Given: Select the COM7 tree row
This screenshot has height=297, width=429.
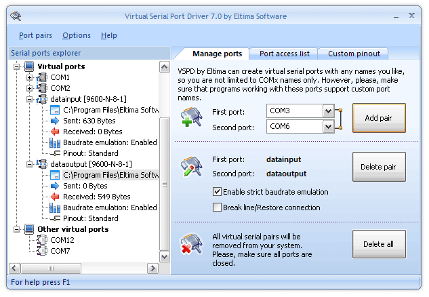Looking at the screenshot, I should (x=60, y=251).
